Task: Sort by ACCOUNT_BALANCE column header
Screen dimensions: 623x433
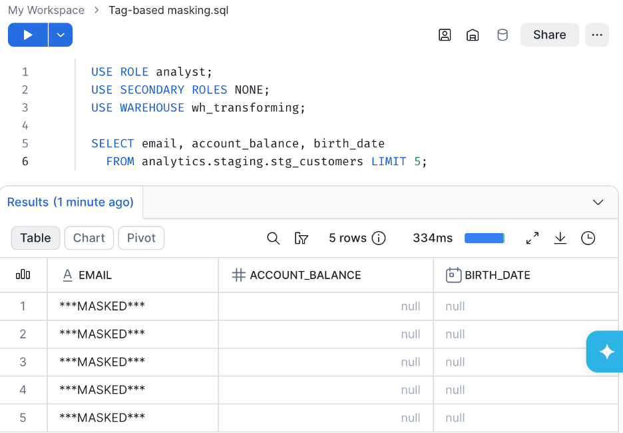Action: (325, 275)
